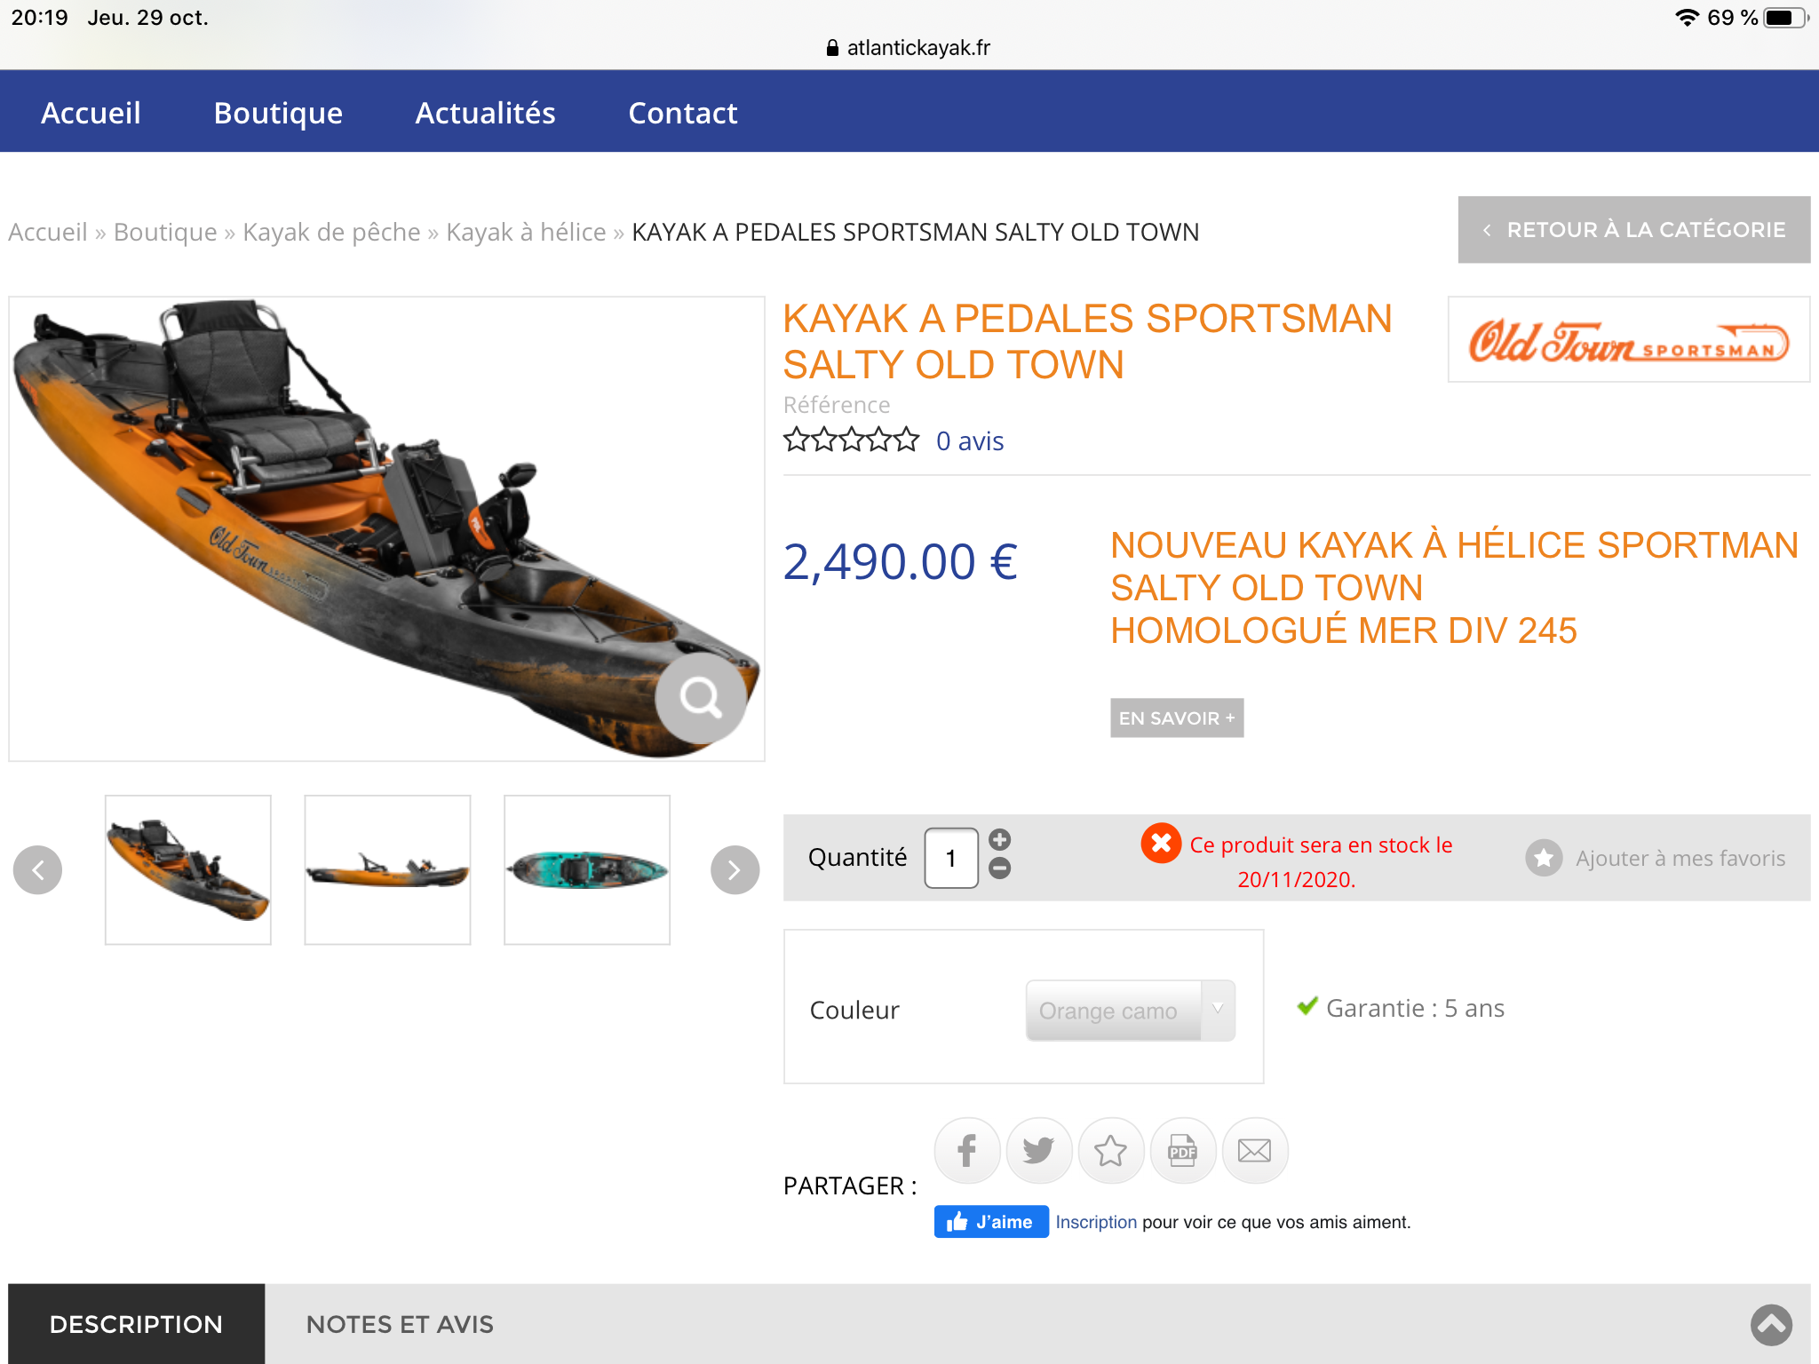
Task: Open Boutique menu item
Action: (x=278, y=113)
